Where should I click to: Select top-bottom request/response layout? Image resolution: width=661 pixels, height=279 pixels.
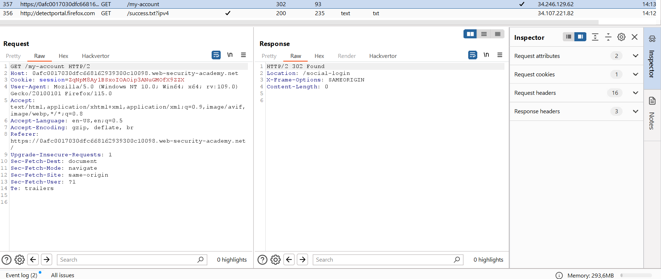pyautogui.click(x=484, y=34)
